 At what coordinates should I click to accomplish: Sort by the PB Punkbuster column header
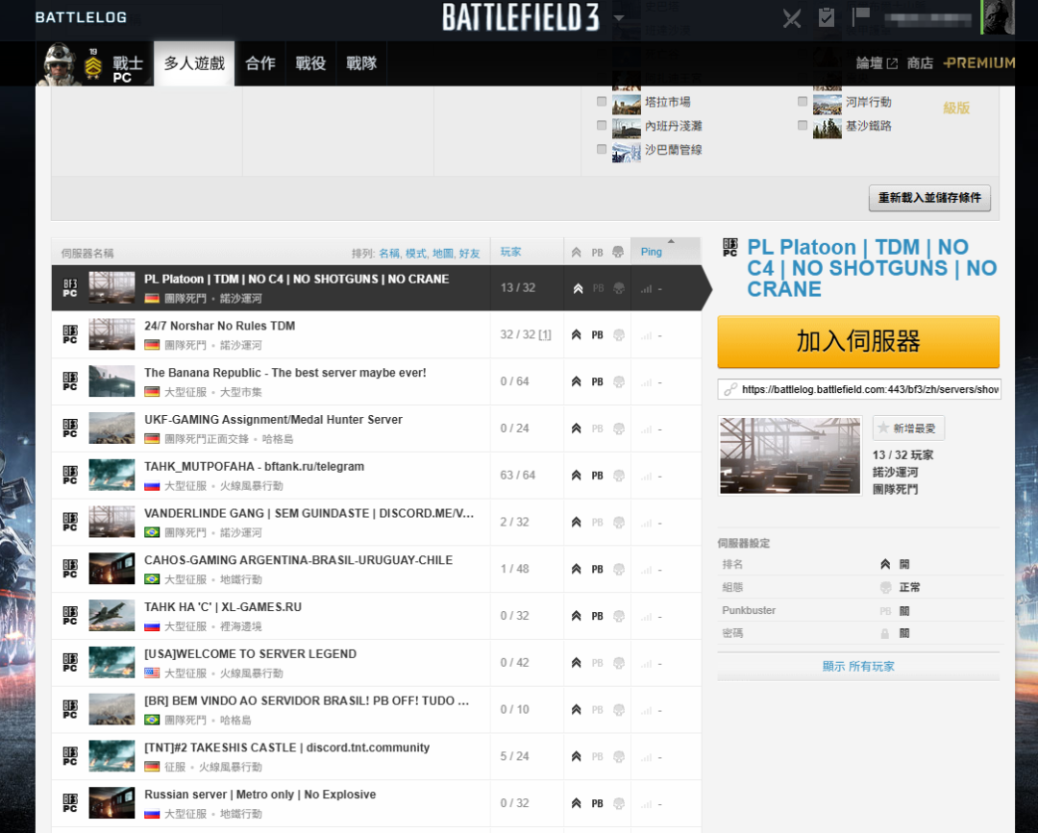(597, 253)
